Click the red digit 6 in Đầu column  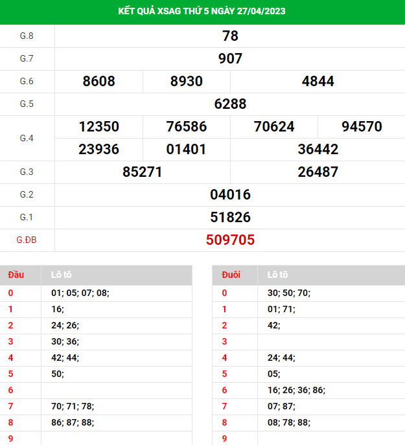(10, 390)
